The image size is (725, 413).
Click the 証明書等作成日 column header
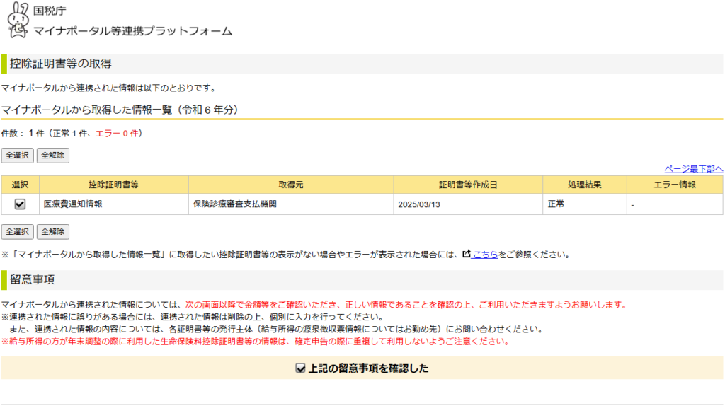tap(468, 185)
